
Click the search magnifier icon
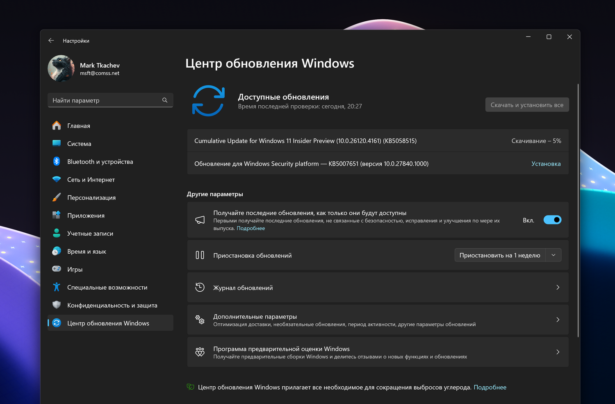click(165, 100)
